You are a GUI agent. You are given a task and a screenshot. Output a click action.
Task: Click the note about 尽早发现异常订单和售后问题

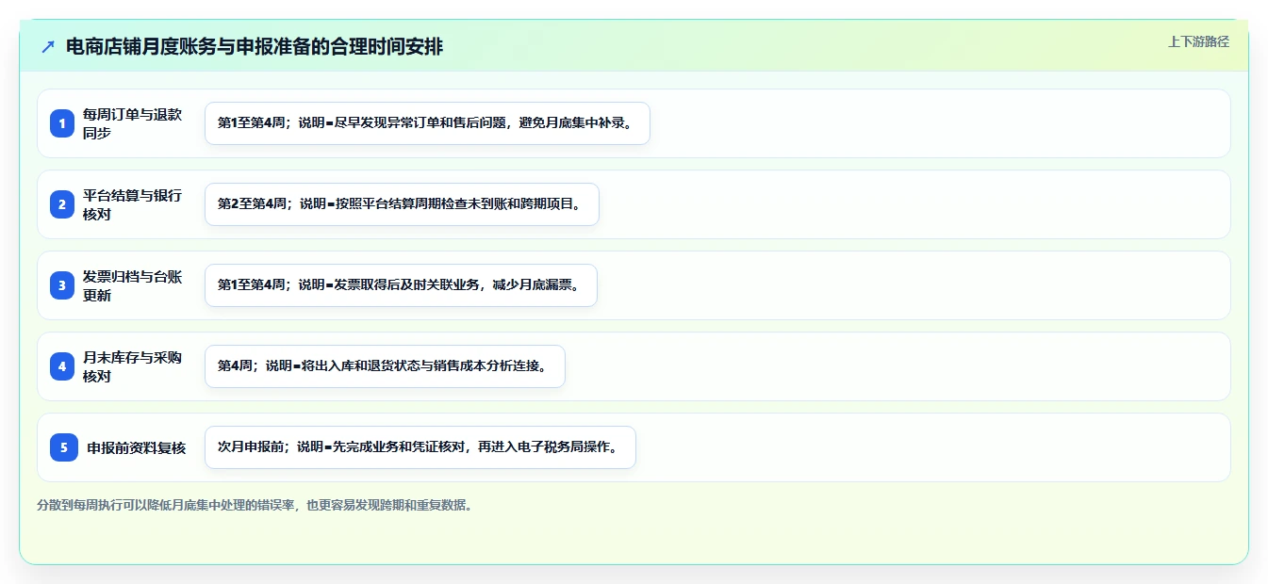click(427, 123)
